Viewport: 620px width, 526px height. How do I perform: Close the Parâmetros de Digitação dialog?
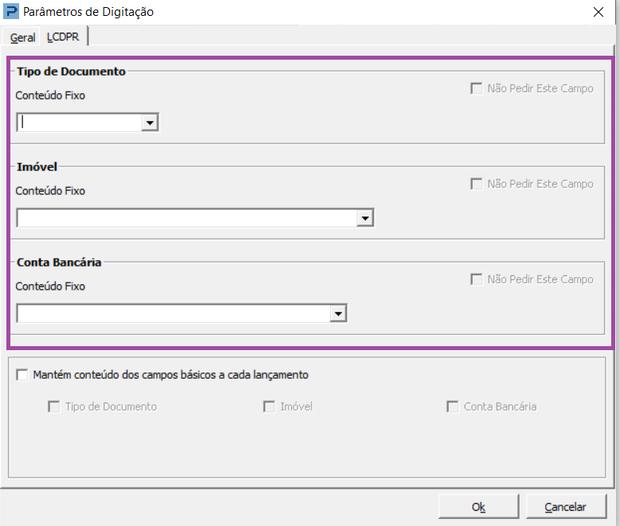[x=598, y=12]
